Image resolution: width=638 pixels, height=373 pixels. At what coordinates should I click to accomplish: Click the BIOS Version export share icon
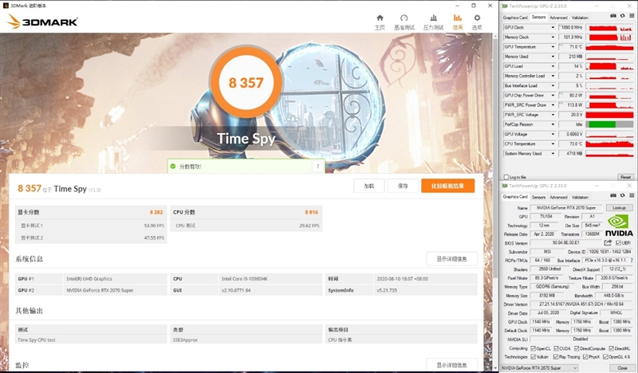point(608,243)
